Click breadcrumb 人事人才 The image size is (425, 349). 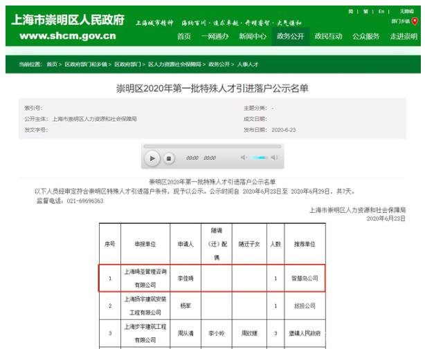(x=248, y=64)
